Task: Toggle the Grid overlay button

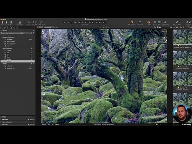Action: pos(159,22)
